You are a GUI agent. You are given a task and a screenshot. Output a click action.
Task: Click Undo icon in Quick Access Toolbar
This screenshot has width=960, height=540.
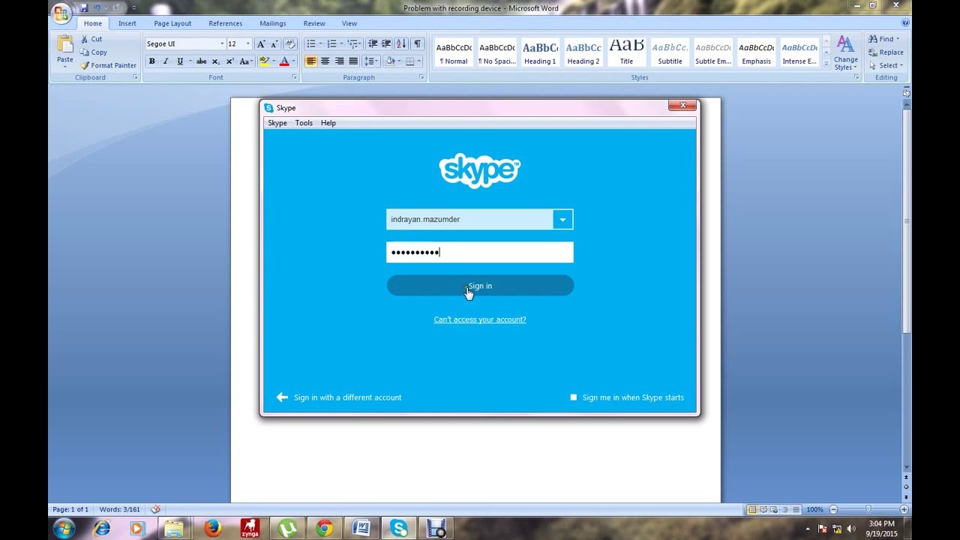coord(97,7)
